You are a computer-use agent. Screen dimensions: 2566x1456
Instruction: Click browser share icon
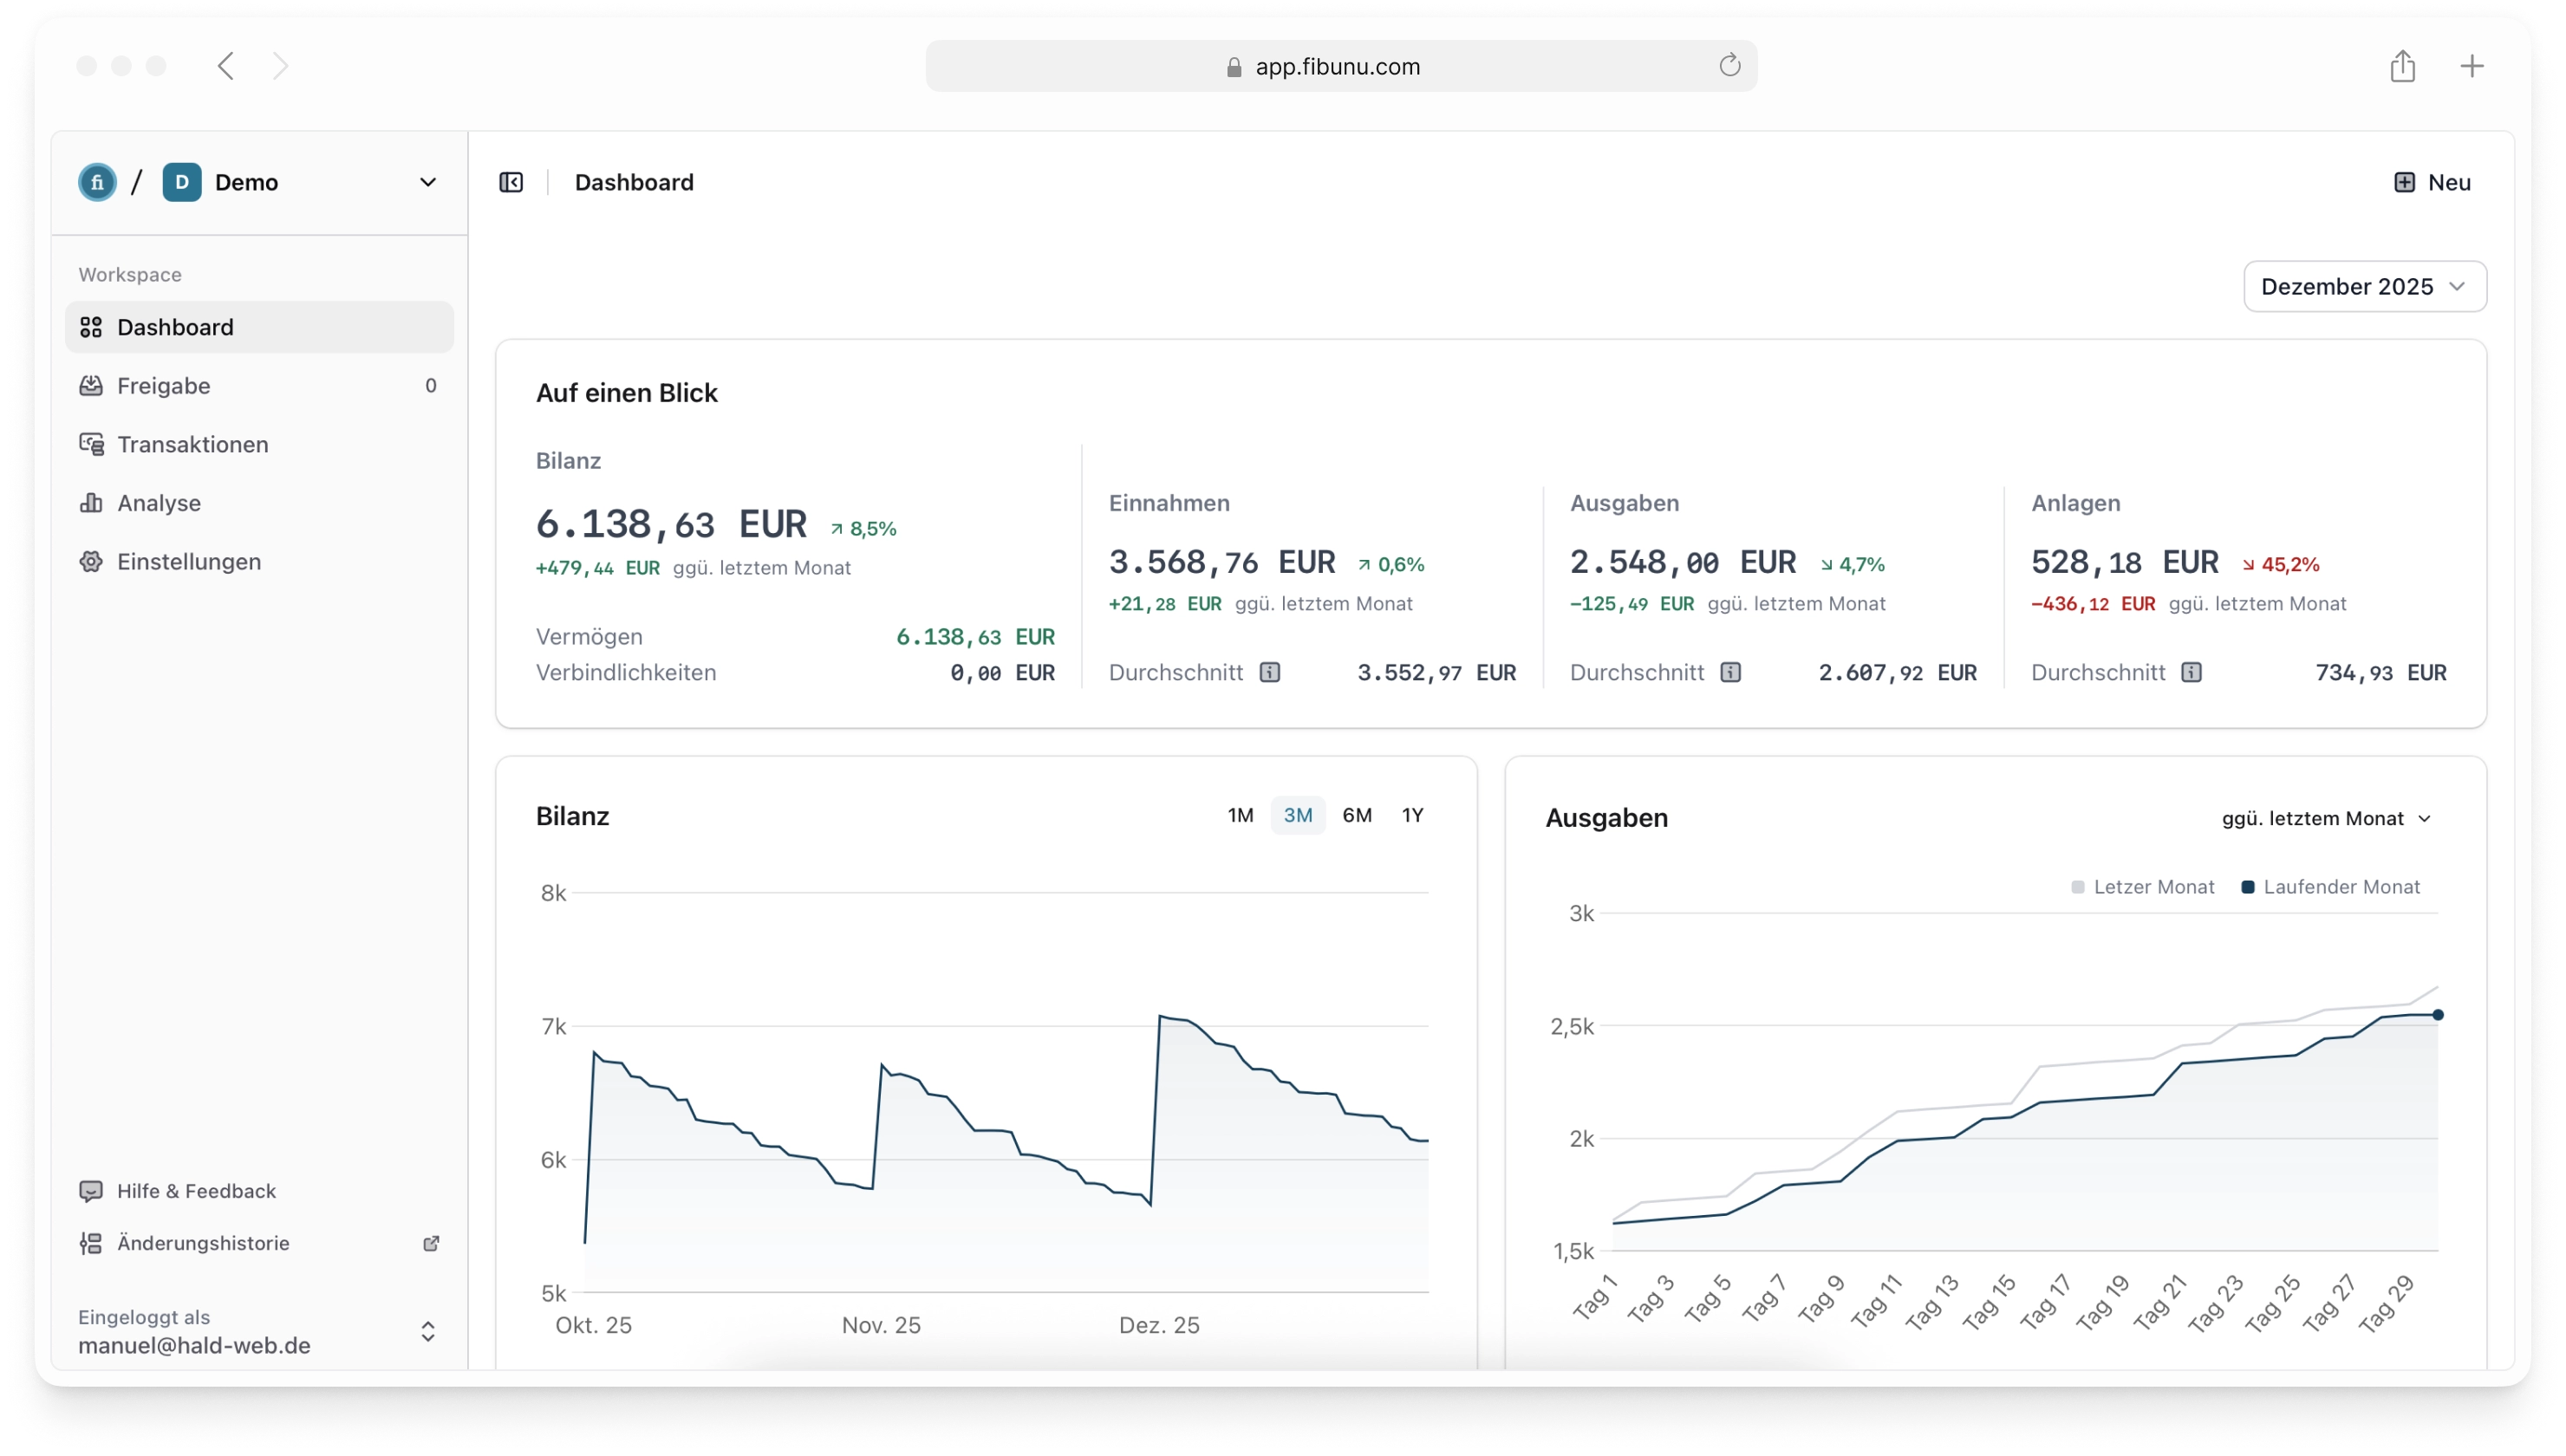pos(2402,66)
